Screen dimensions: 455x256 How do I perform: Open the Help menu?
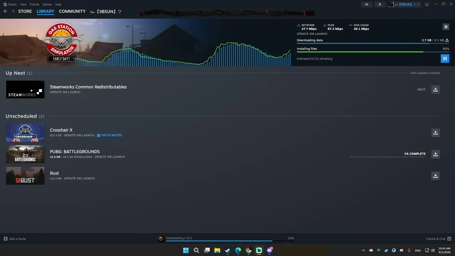tap(58, 4)
